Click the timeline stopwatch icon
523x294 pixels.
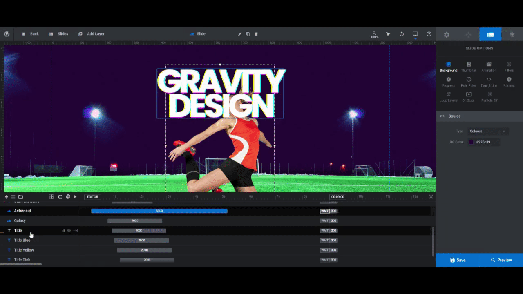click(68, 197)
